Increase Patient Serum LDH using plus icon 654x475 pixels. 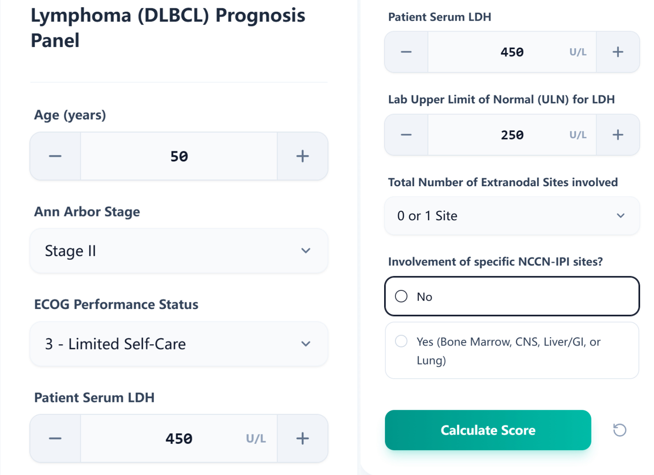point(618,52)
